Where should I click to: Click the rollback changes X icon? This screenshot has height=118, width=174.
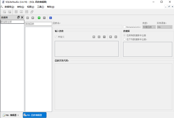point(33,18)
